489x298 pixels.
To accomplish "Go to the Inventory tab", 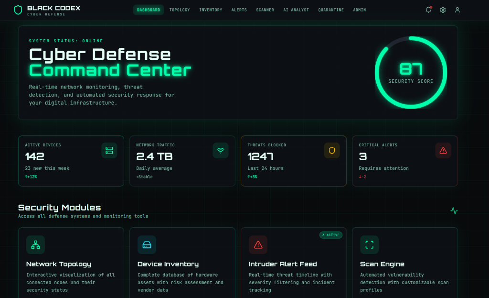I will (x=211, y=10).
